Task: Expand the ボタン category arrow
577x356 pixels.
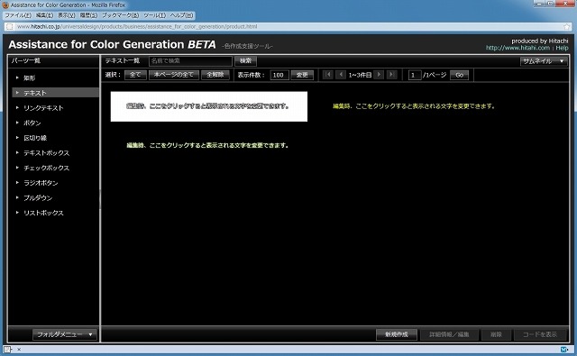Action: 17,123
